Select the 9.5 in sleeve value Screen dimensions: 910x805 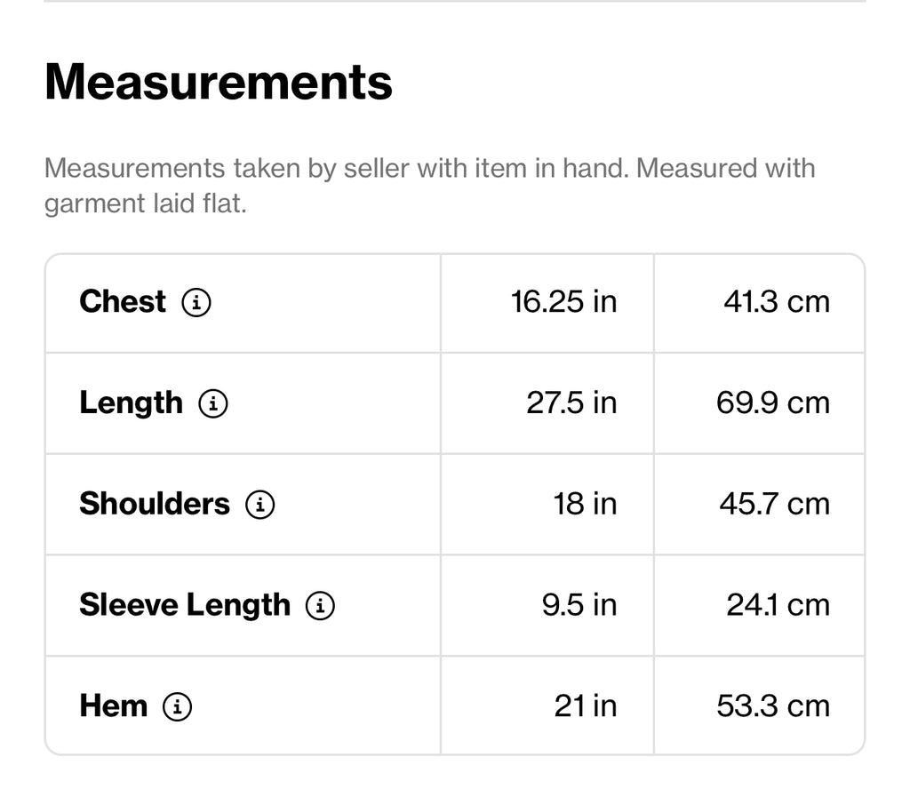[x=579, y=605]
